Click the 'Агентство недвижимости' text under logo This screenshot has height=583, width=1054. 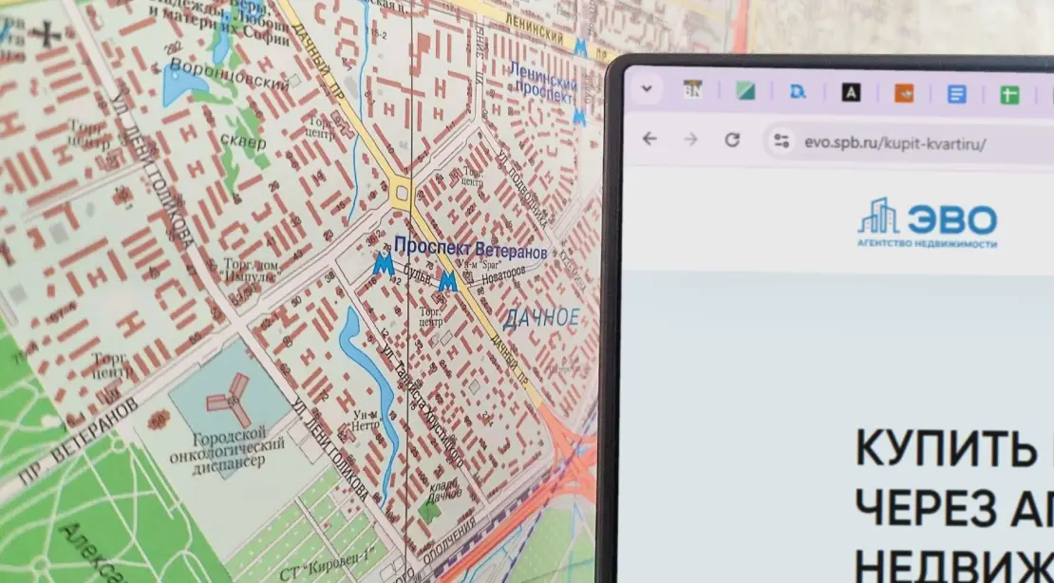coord(927,244)
